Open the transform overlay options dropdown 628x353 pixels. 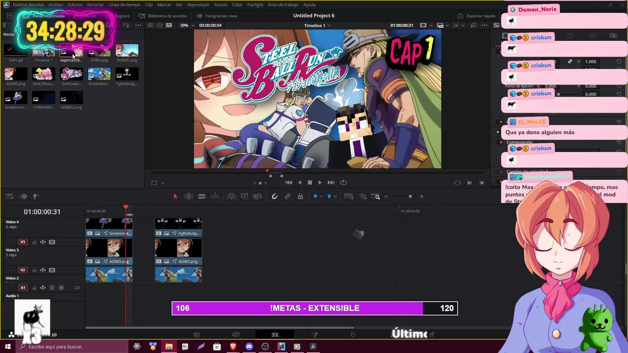pyautogui.click(x=162, y=183)
